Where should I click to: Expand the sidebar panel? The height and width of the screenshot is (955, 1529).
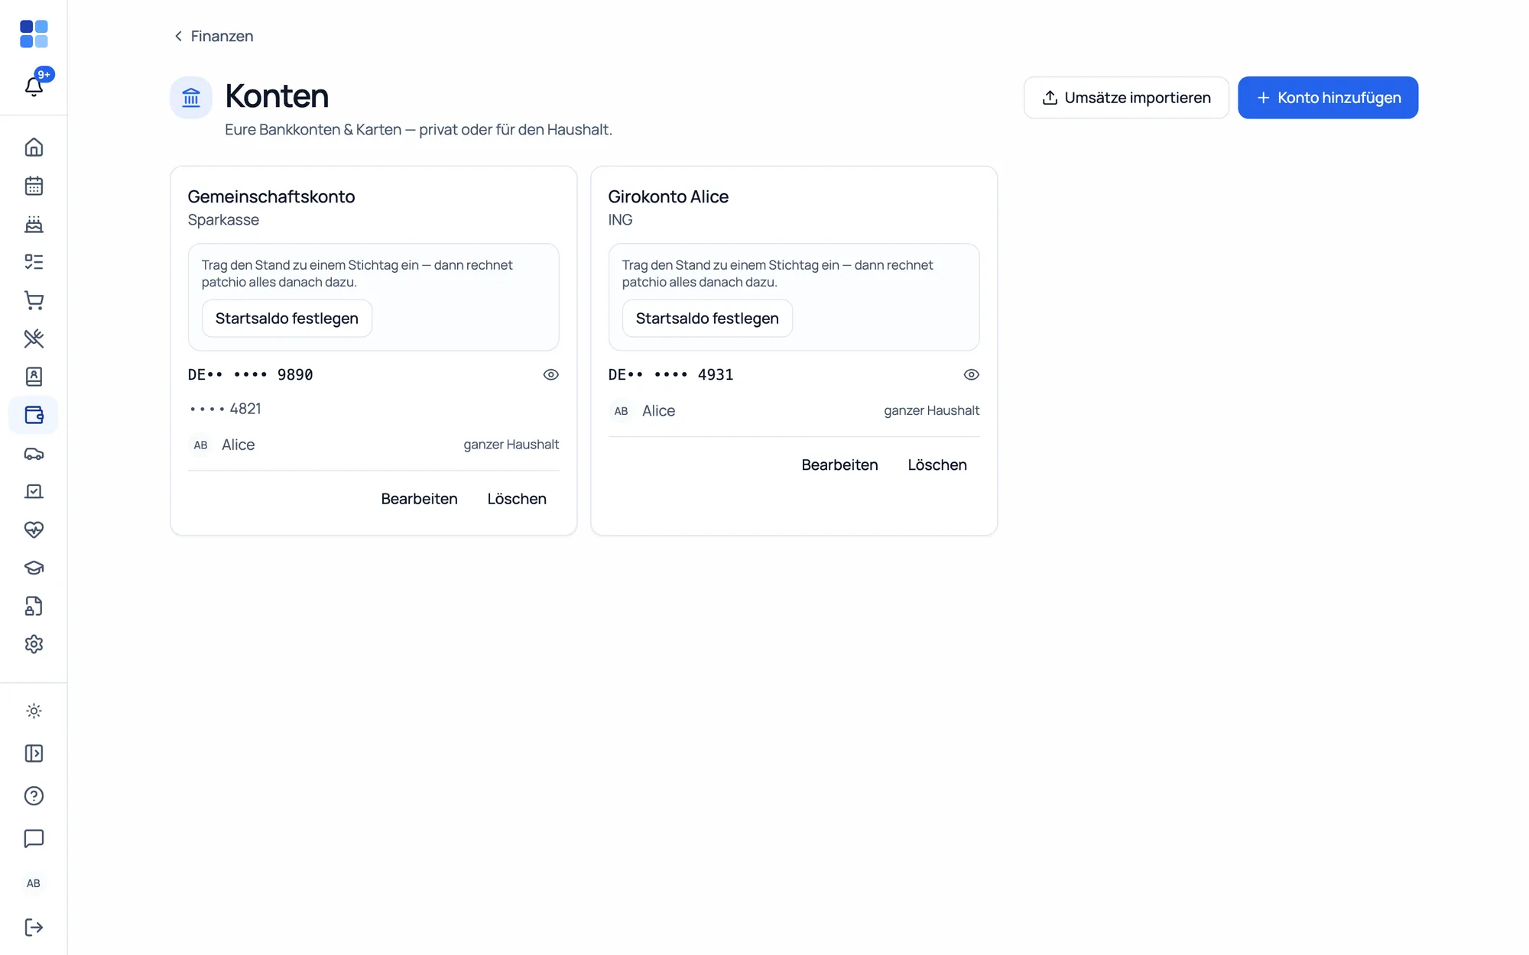[34, 753]
